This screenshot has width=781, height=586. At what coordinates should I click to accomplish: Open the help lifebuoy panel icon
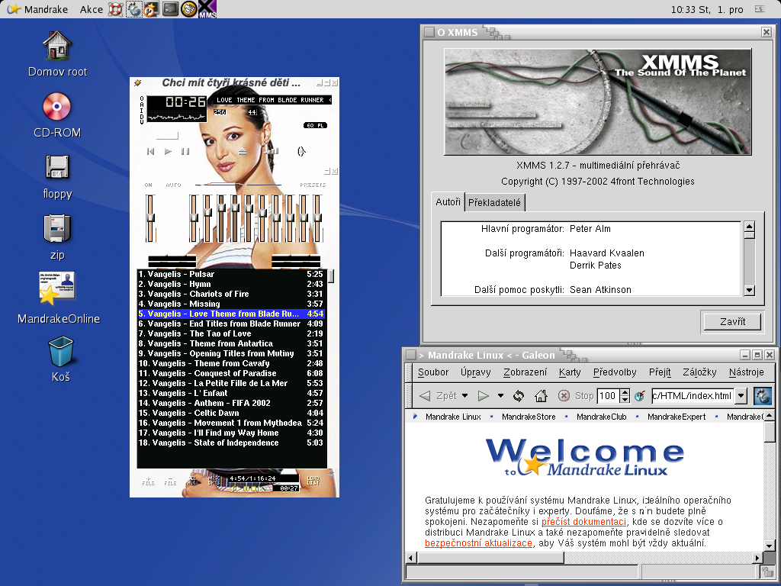point(115,9)
